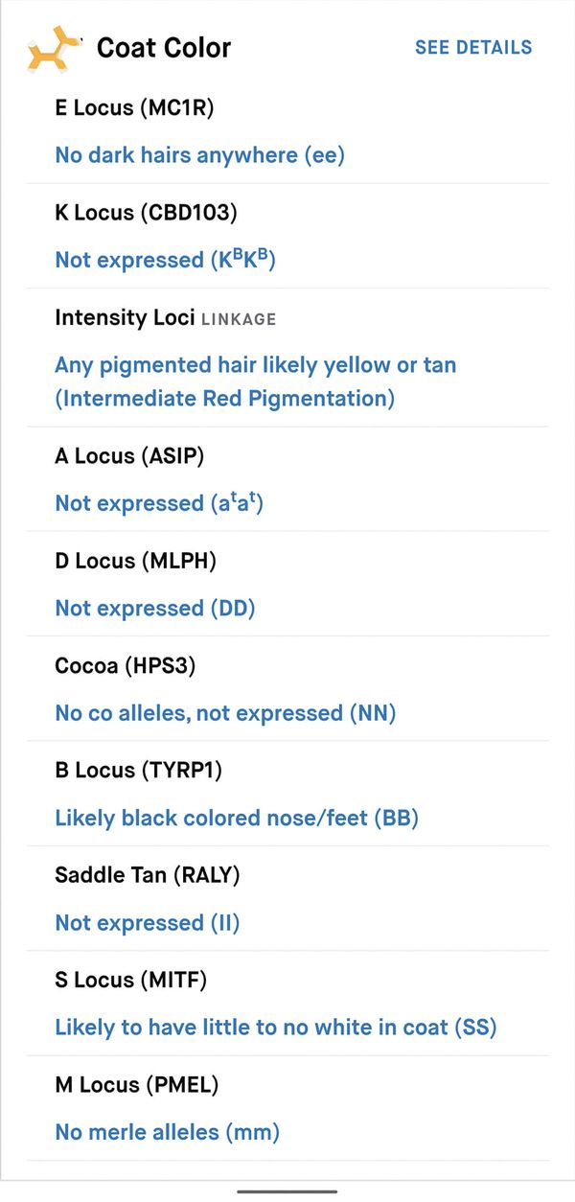Open Saddle Tan 'Not expressed (II)' result
This screenshot has height=1202, width=575.
[x=148, y=922]
